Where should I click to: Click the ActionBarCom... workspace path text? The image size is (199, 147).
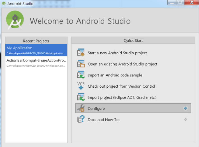pyautogui.click(x=36, y=66)
